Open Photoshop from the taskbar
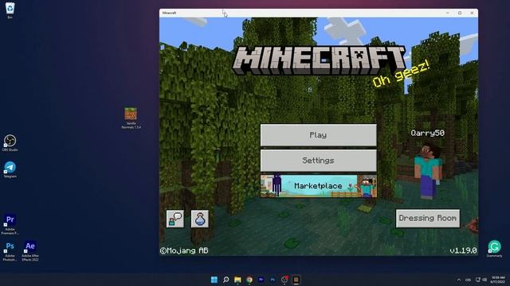Image resolution: width=510 pixels, height=286 pixels. [273, 280]
